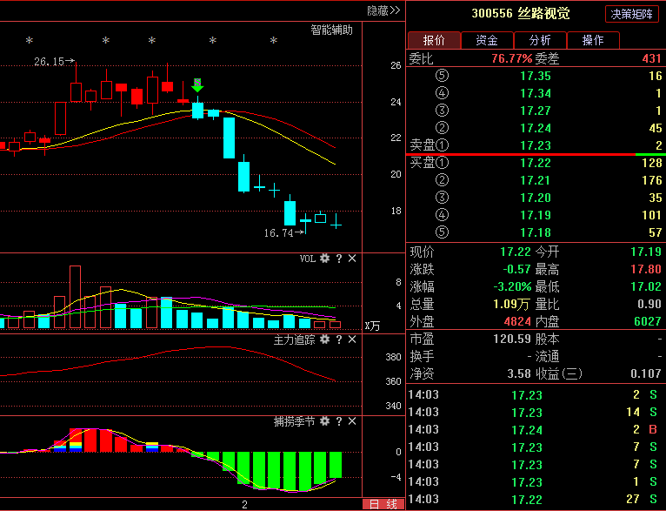The width and height of the screenshot is (666, 511).
Task: Click the 日线 period selector
Action: [383, 504]
